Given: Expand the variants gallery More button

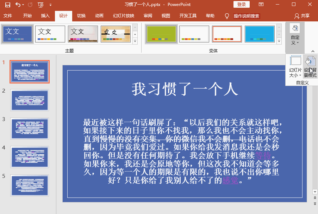Looking at the screenshot, I should click(x=279, y=41).
